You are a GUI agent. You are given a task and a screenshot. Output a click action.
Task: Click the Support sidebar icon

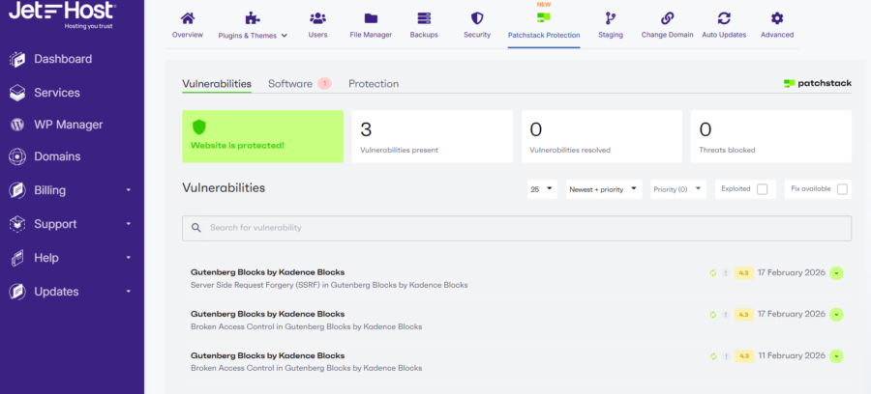tap(17, 224)
